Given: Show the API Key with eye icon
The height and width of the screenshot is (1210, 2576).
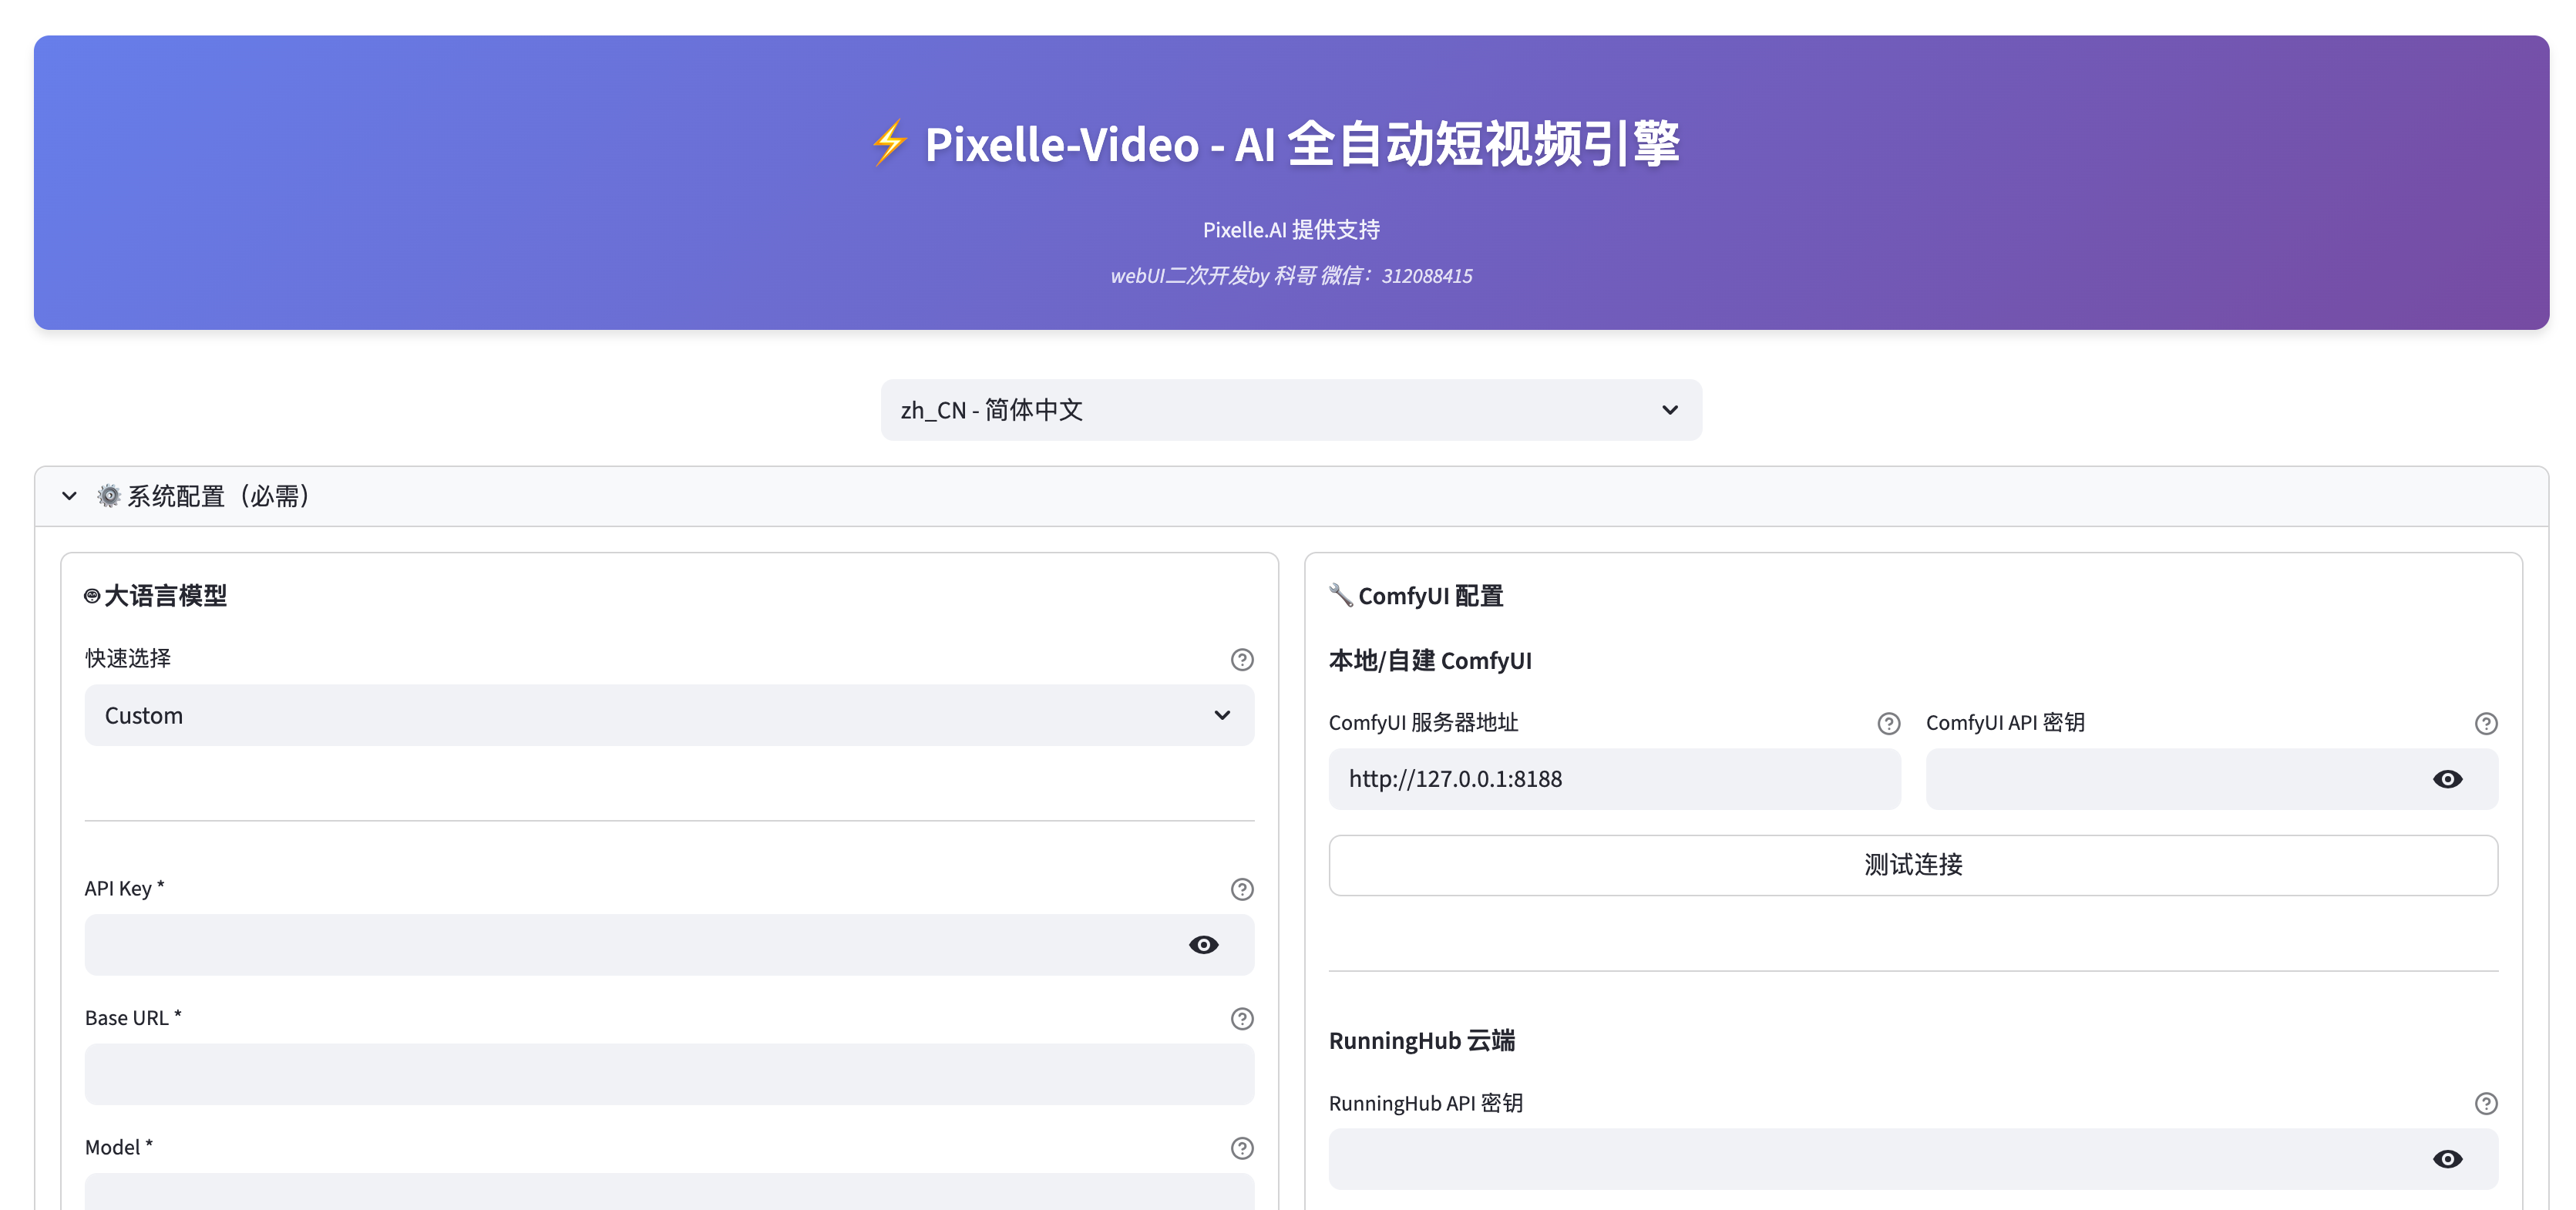Looking at the screenshot, I should (x=1203, y=945).
